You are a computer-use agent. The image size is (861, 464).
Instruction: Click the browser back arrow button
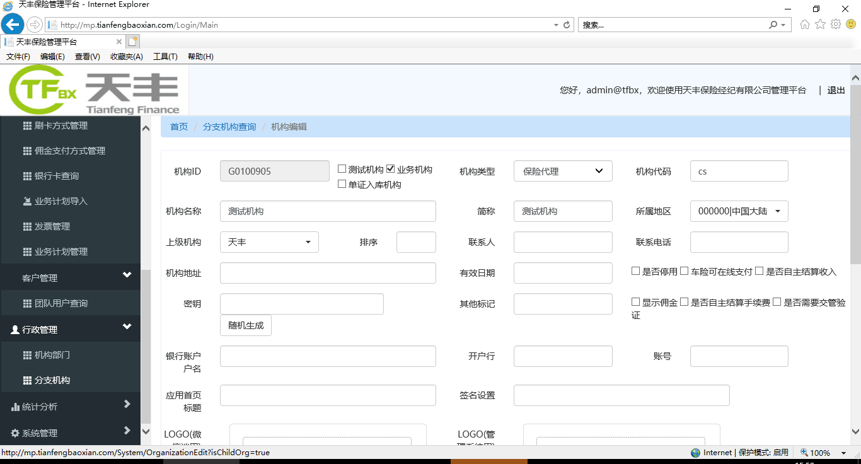click(13, 25)
